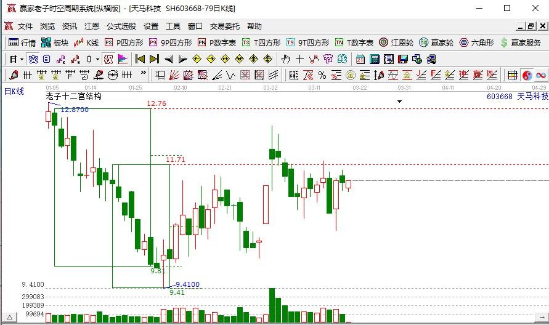Select the Gann fan lines tool
549x325 pixels.
174,75
